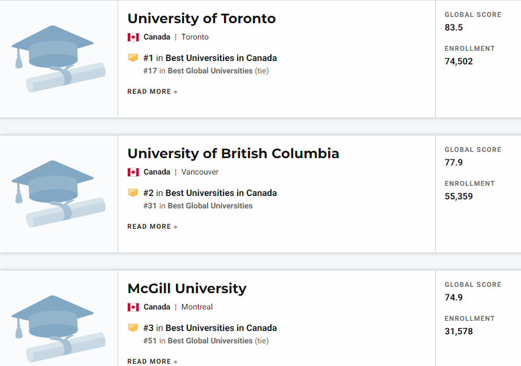This screenshot has height=366, width=521.
Task: Click READ MORE under University of Toronto
Action: [152, 91]
